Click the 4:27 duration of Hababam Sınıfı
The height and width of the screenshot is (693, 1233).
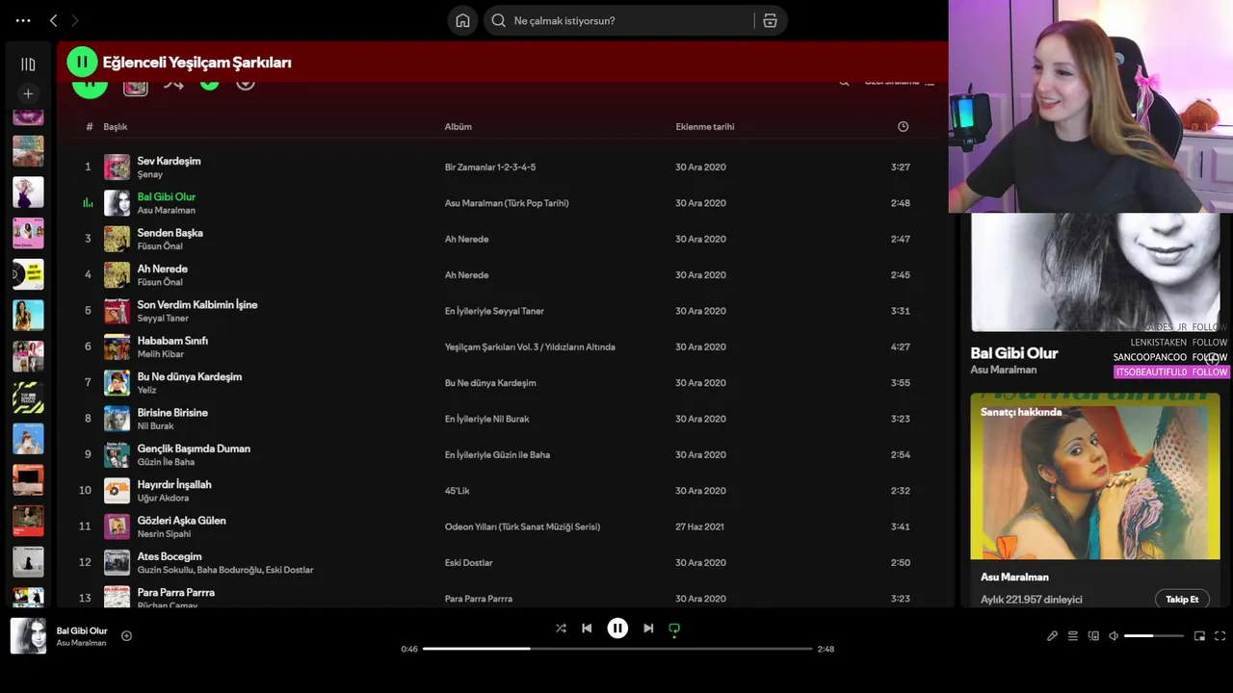click(x=901, y=346)
